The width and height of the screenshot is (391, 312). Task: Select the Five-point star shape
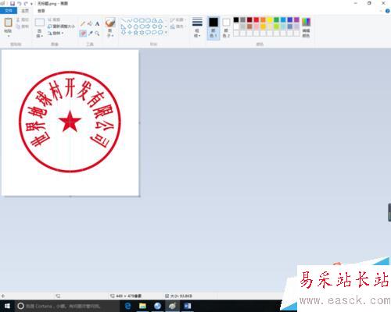click(x=136, y=33)
